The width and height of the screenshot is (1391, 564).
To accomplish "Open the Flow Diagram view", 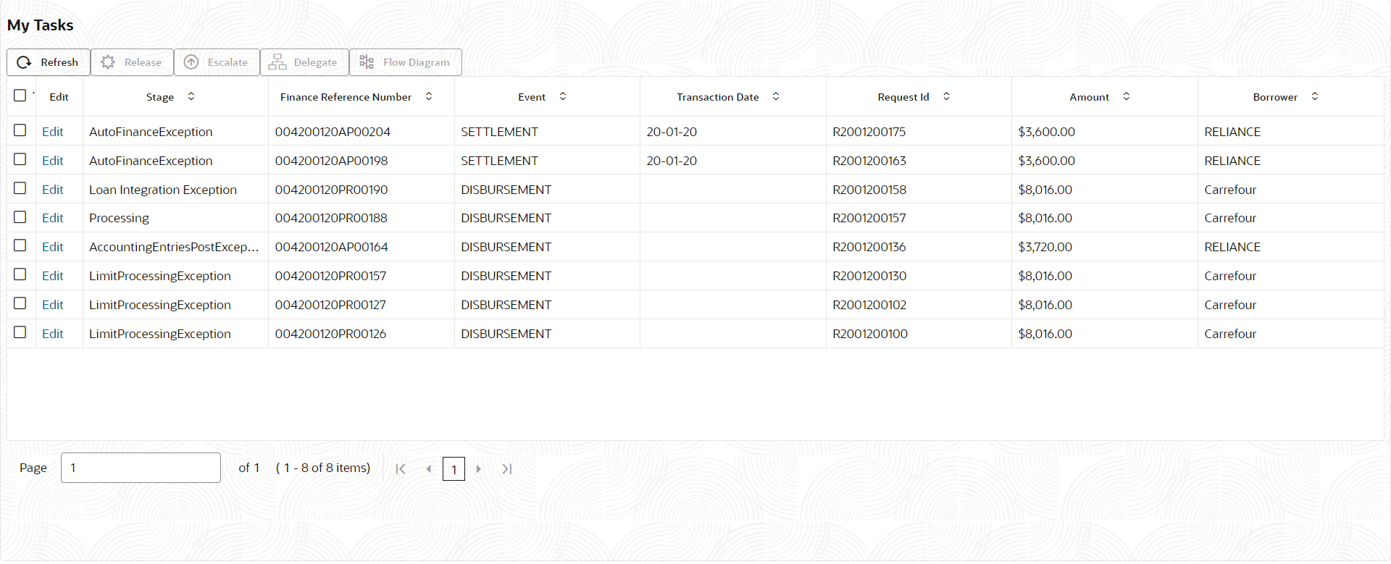I will click(x=406, y=62).
